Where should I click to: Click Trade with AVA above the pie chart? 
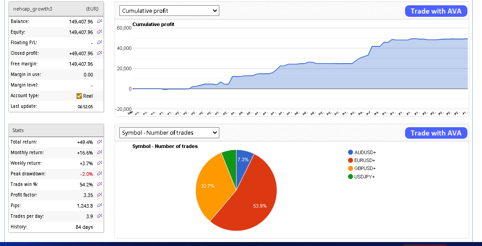point(436,133)
